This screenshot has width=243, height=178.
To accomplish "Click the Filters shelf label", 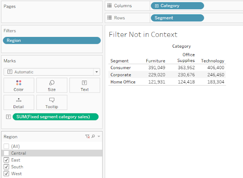I will coord(10,31).
